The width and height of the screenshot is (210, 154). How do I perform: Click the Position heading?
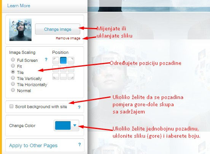[60, 52]
